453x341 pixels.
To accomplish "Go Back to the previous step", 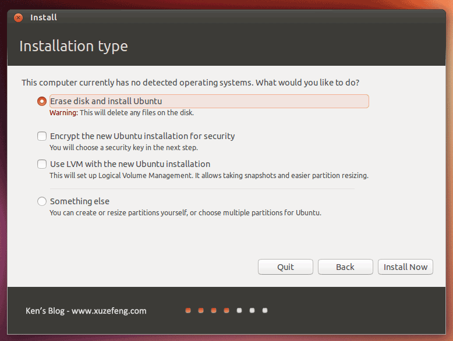I will [345, 267].
